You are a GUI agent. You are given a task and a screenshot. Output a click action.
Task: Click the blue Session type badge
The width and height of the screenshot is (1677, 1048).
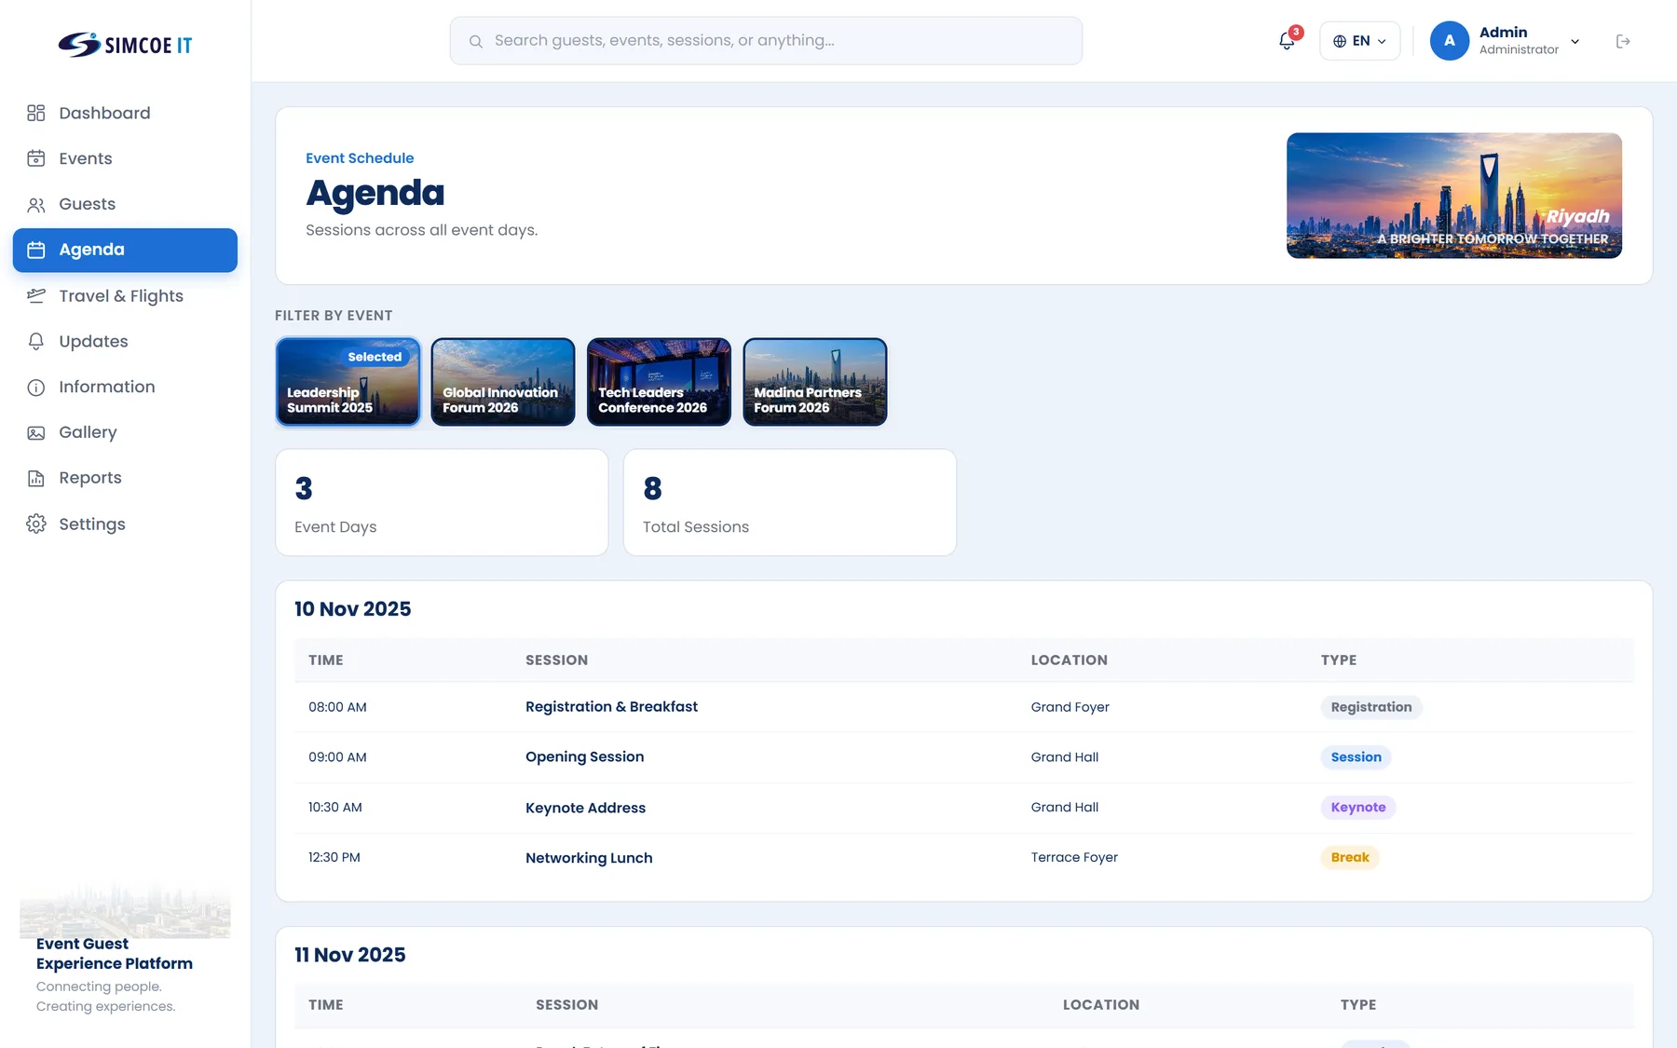coord(1356,757)
